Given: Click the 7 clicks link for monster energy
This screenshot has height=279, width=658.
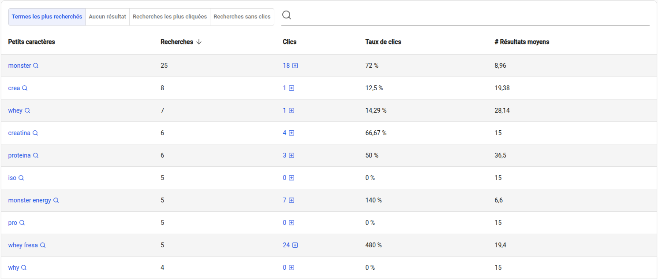Looking at the screenshot, I should pos(284,200).
